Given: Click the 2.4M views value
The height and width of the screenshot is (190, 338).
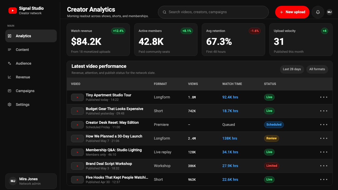Looking at the screenshot, I should pyautogui.click(x=192, y=138).
